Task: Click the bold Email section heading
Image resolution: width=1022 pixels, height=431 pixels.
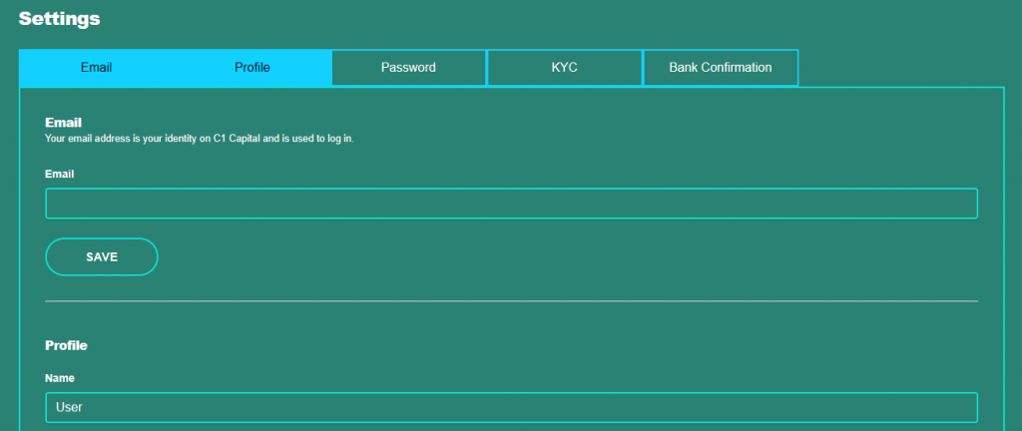Action: (x=63, y=123)
